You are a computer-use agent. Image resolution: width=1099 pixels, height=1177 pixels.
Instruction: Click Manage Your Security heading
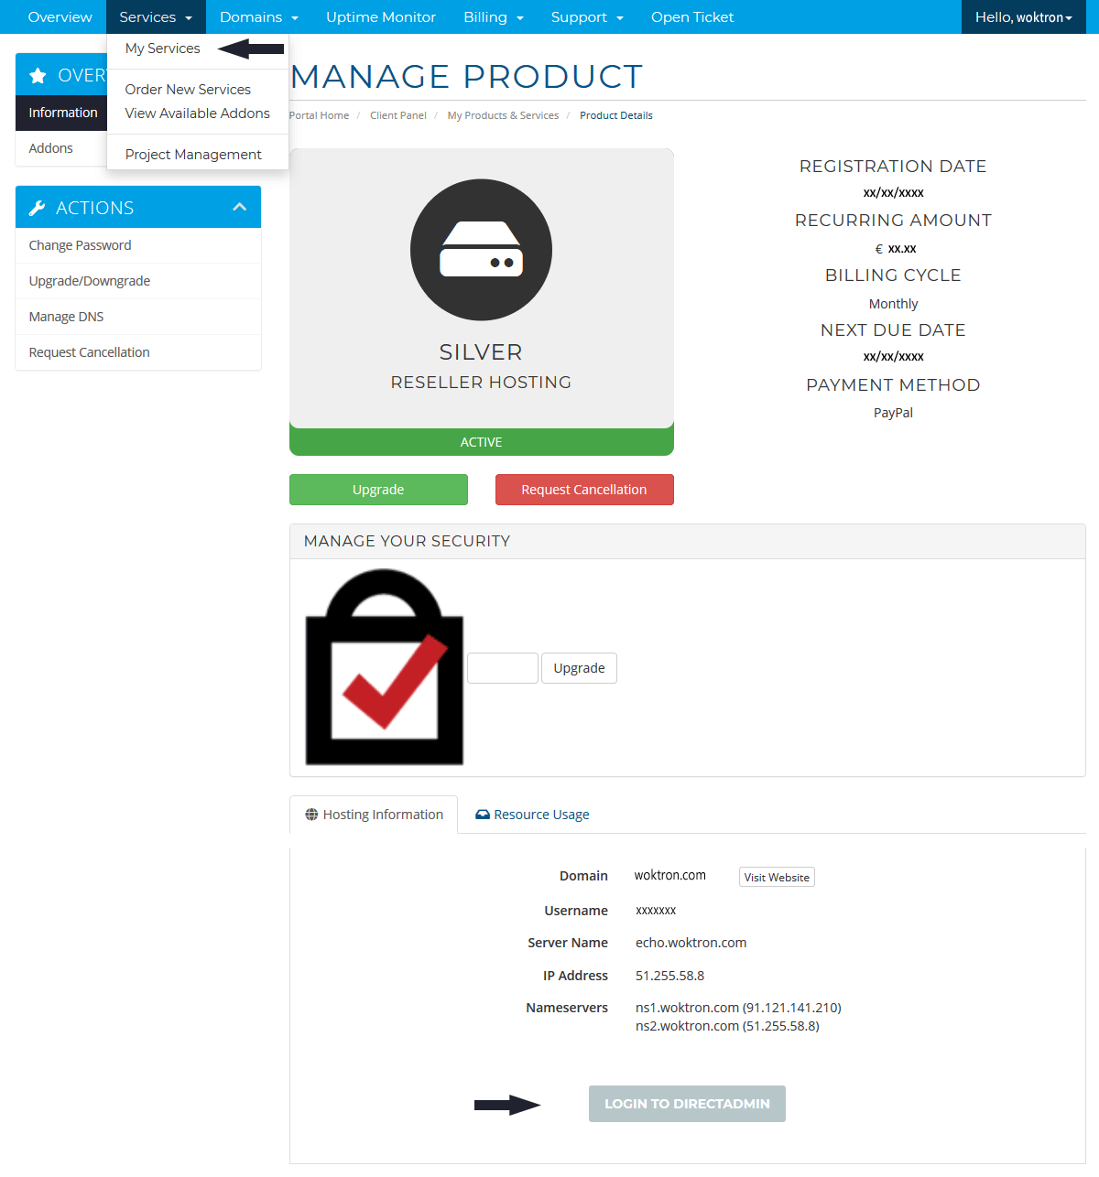408,541
